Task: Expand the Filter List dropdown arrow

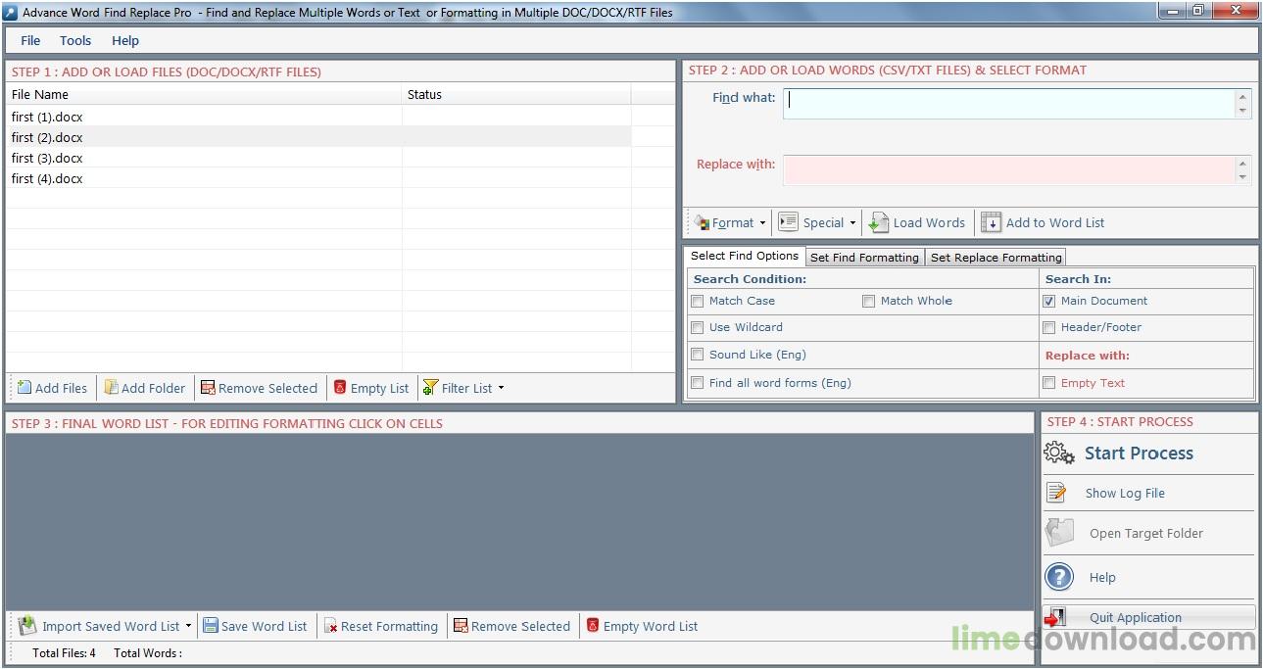Action: coord(501,388)
